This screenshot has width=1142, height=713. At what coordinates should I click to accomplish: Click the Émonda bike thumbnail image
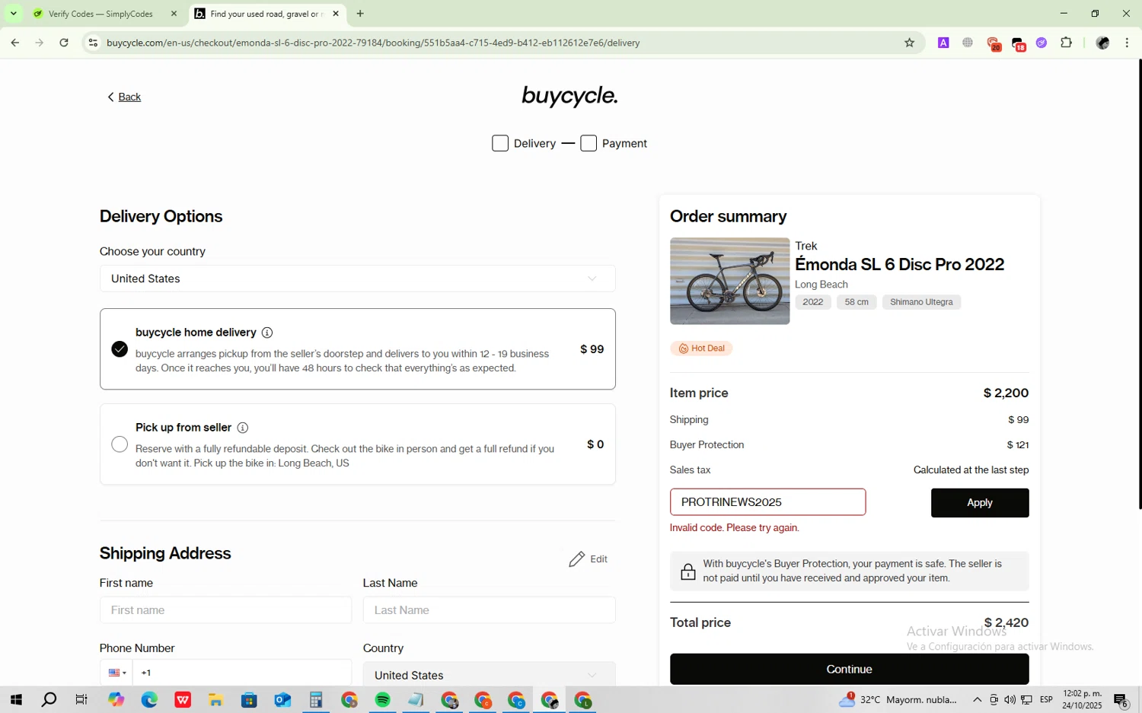[x=729, y=281]
